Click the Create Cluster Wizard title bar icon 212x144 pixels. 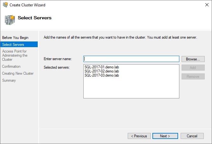pos(5,5)
